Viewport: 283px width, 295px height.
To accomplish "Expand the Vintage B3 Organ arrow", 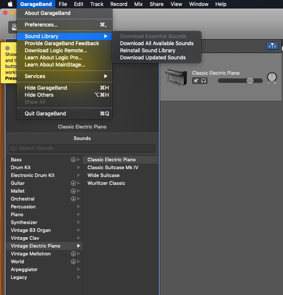I will (79, 230).
